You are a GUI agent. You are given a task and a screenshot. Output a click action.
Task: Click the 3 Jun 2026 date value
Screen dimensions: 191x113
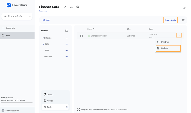153,35
